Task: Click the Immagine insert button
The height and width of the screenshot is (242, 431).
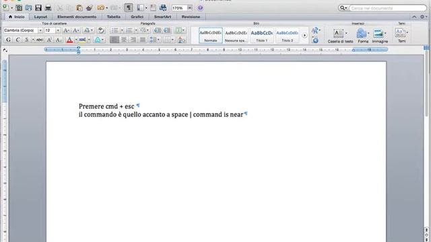Action: (x=380, y=36)
